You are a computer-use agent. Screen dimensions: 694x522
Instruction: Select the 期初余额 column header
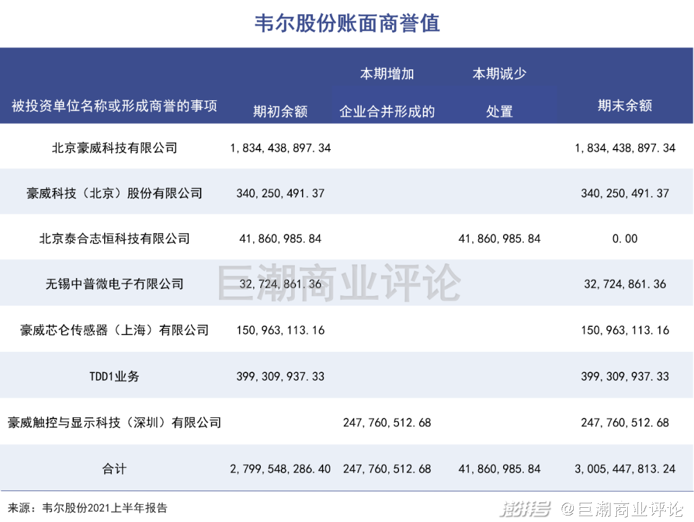280,111
